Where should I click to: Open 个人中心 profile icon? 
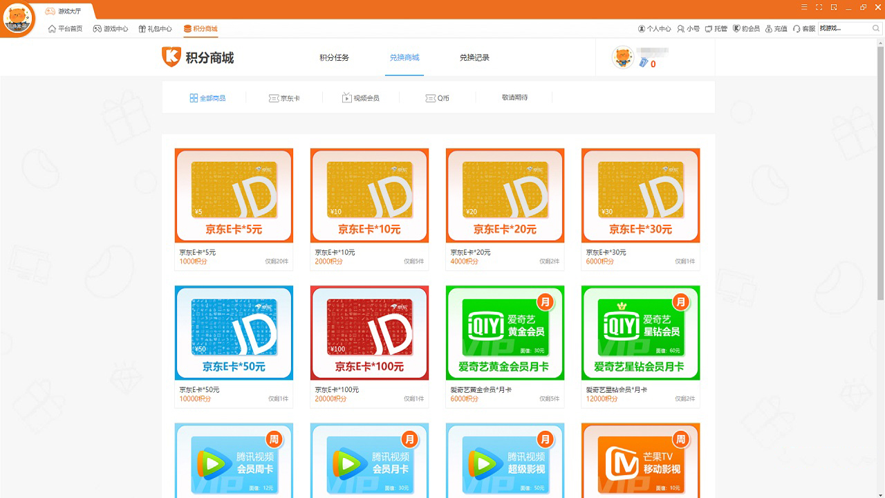[x=642, y=29]
